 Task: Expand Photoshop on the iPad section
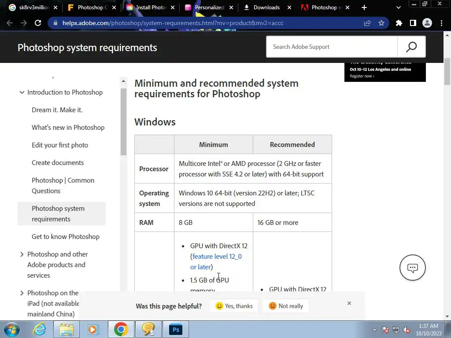[x=22, y=293]
